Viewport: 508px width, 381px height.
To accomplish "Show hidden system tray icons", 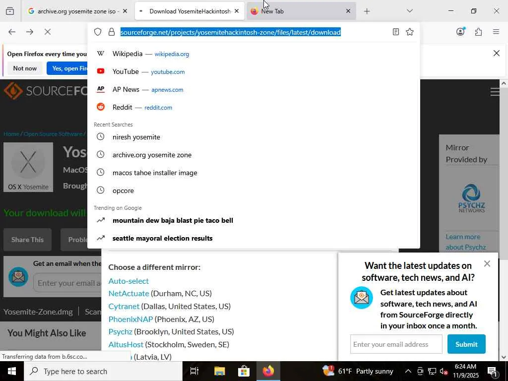I will (408, 371).
